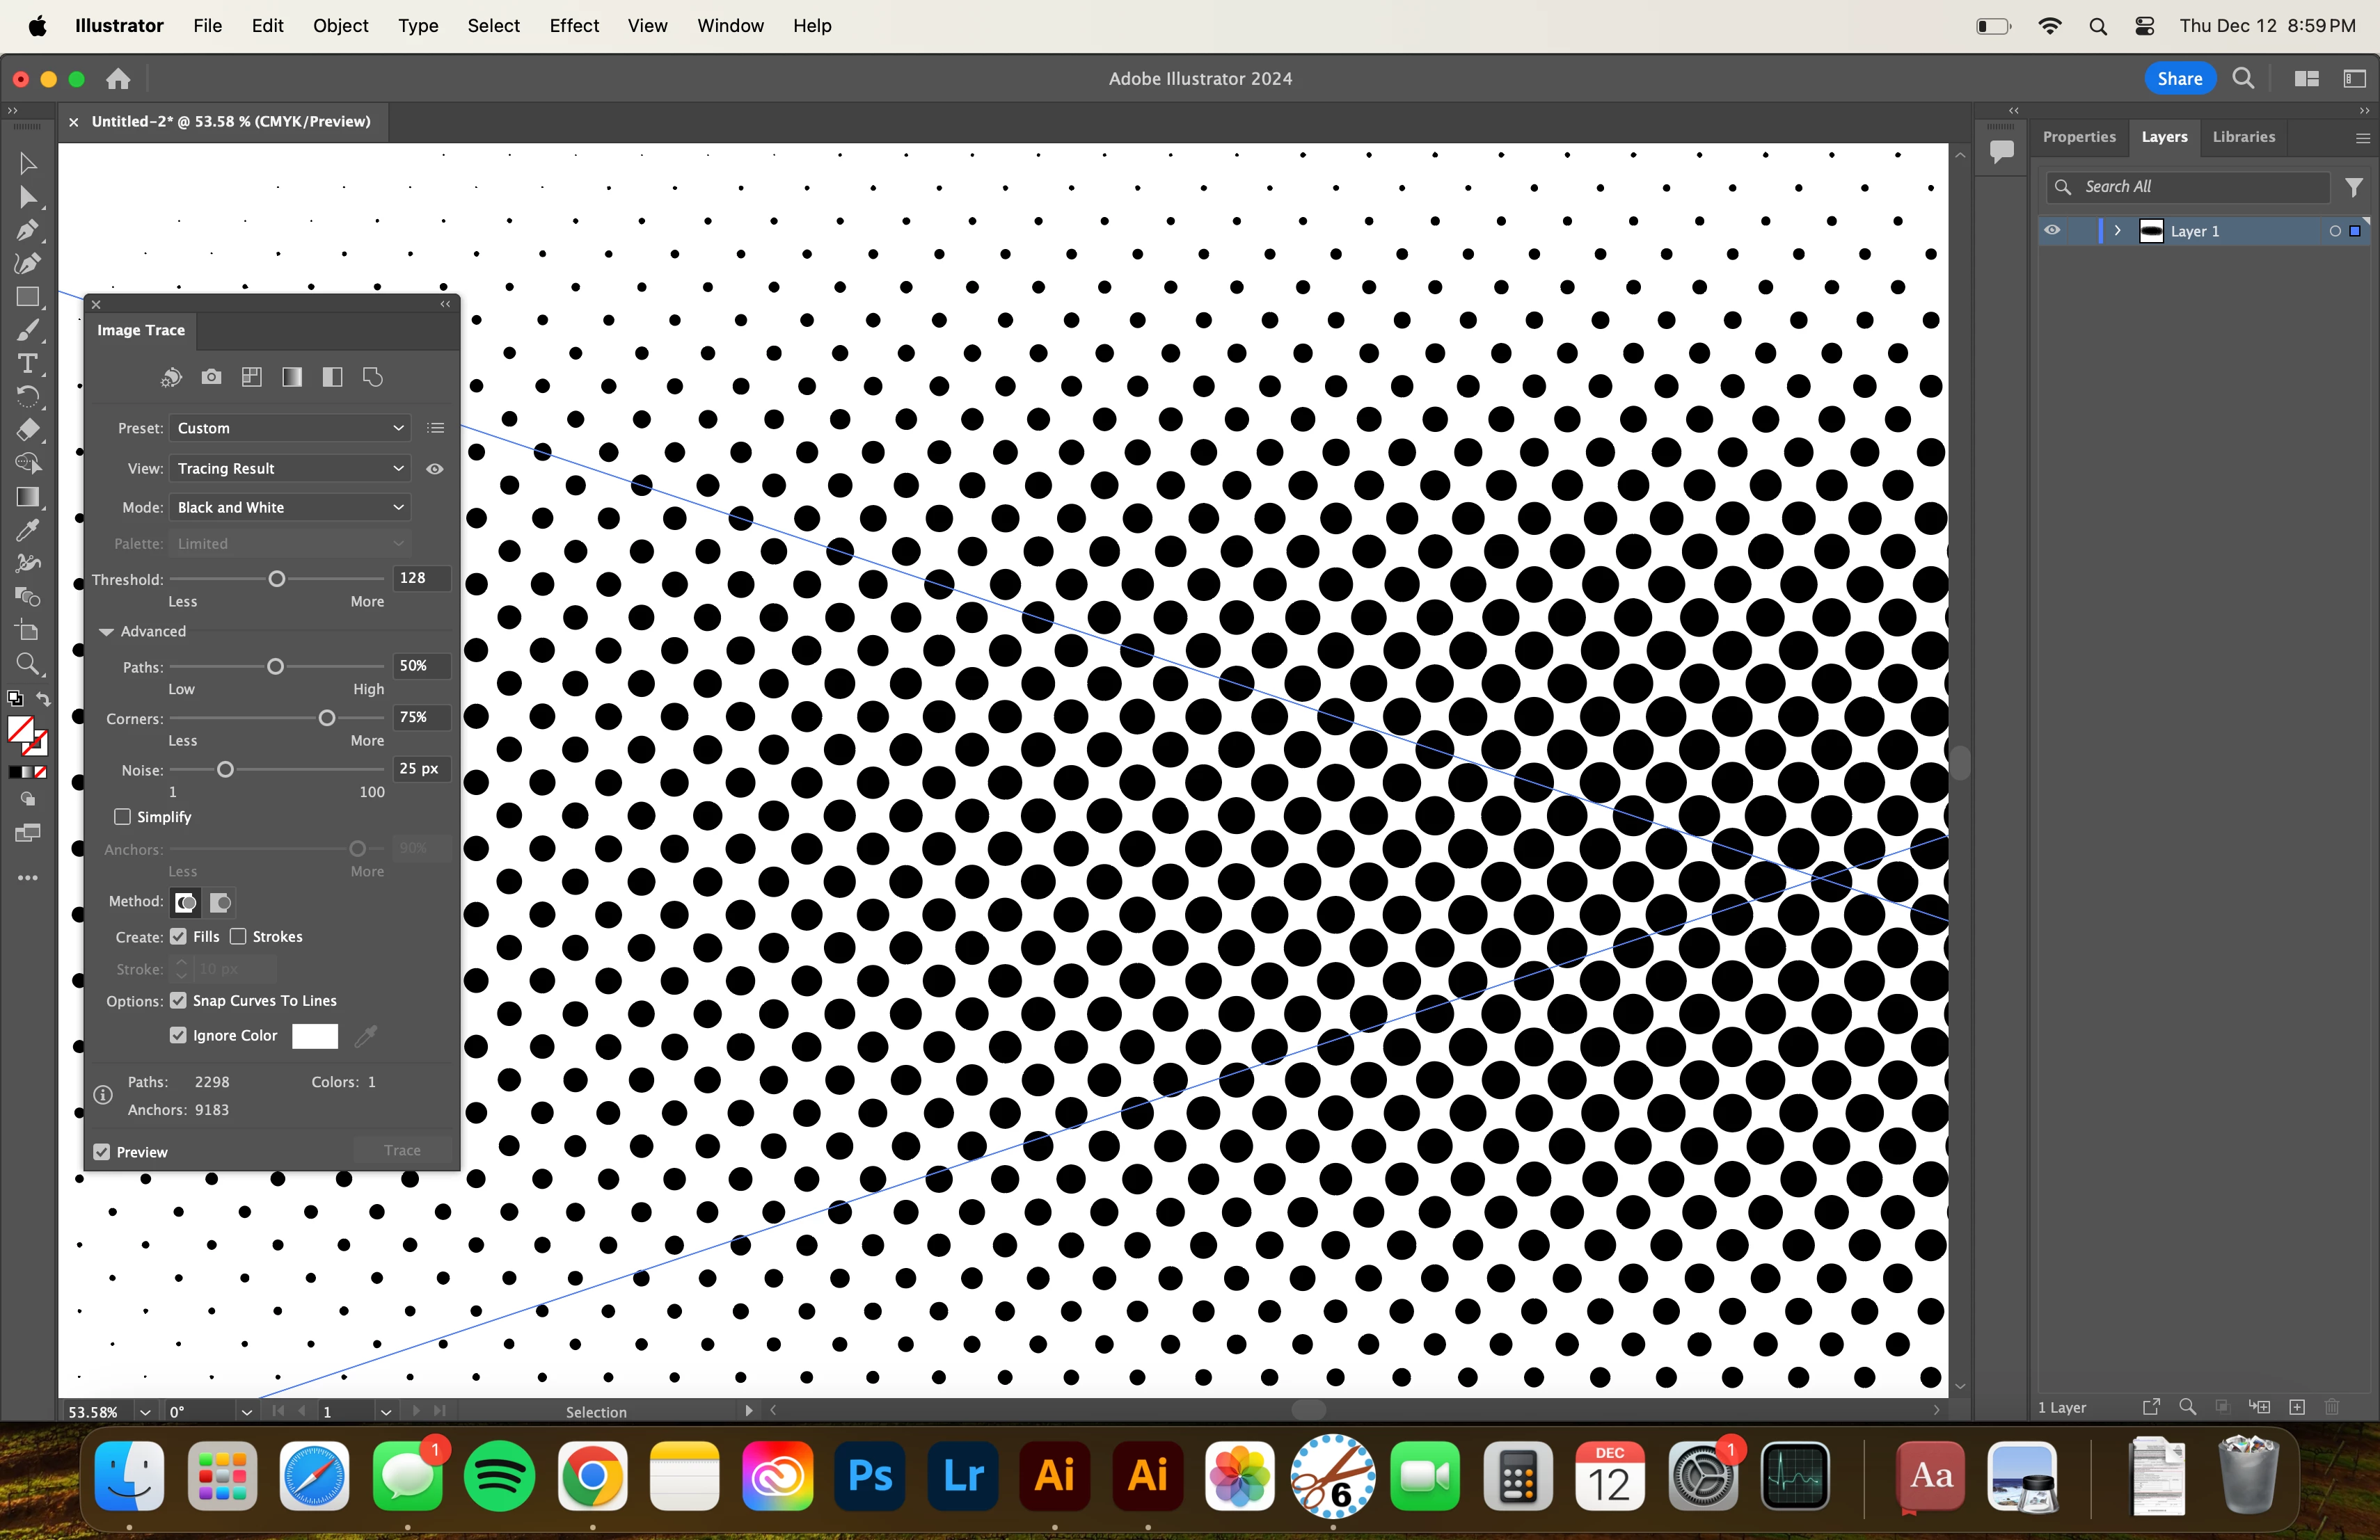The height and width of the screenshot is (1540, 2380).
Task: Select the Zoom tool in toolbar
Action: point(27,664)
